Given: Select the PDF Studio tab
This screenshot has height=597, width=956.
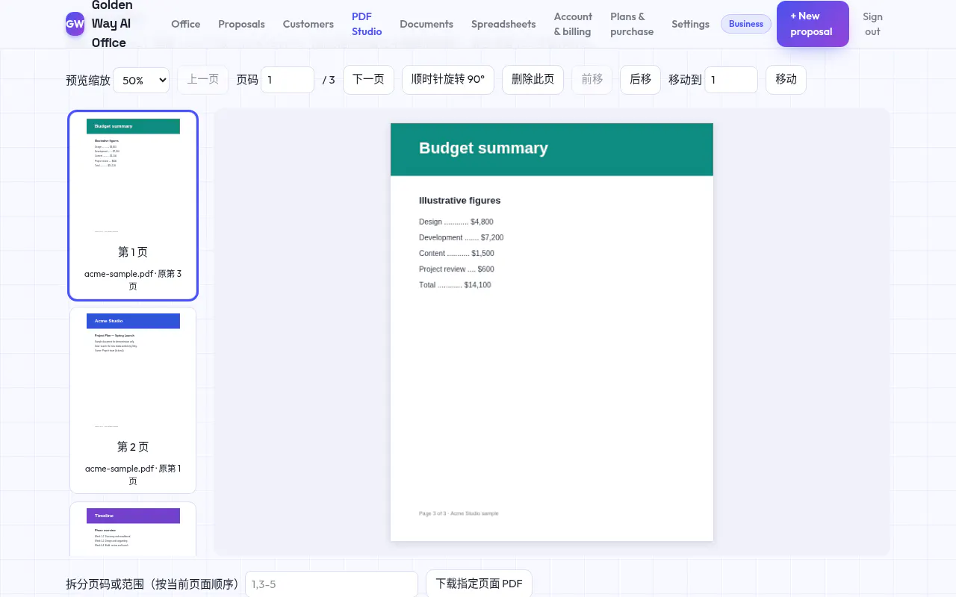Looking at the screenshot, I should pyautogui.click(x=367, y=24).
